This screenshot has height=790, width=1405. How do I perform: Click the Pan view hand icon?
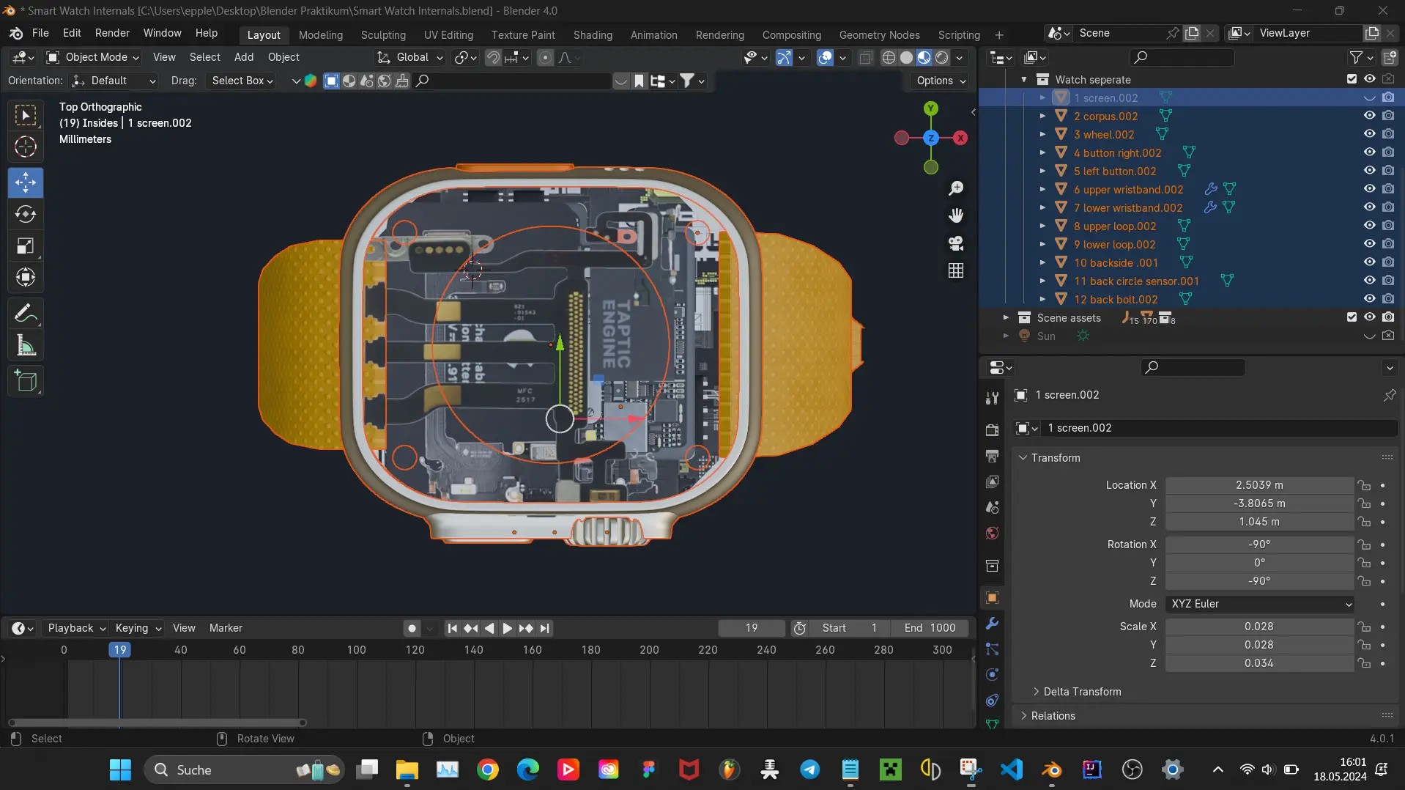(956, 215)
